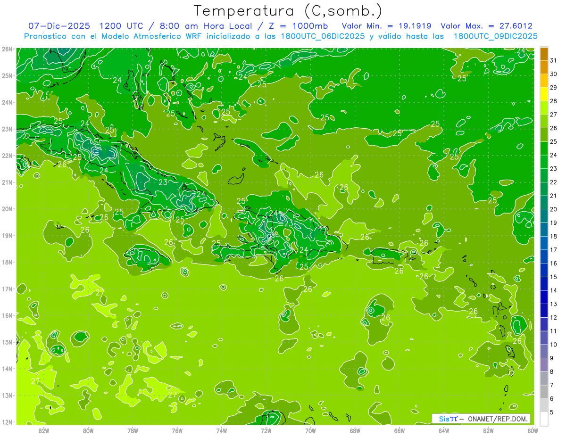Click the lime swatch between 27 and 28
Image resolution: width=566 pixels, height=437 pixels.
pyautogui.click(x=544, y=108)
